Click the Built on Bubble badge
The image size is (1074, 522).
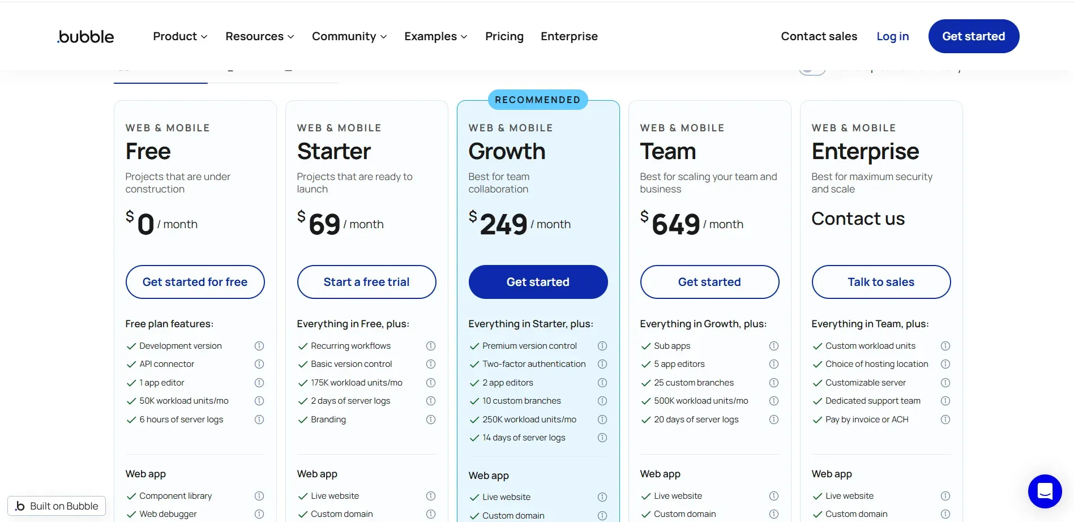pyautogui.click(x=57, y=506)
